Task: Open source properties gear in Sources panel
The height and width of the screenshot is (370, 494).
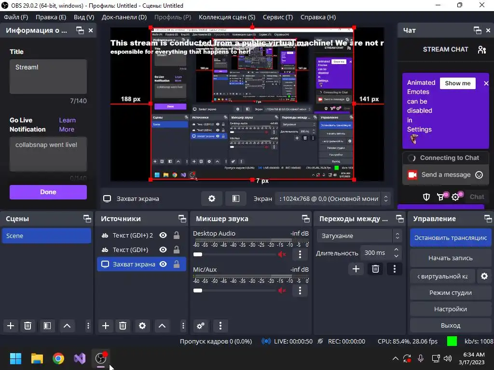Action: 142,326
